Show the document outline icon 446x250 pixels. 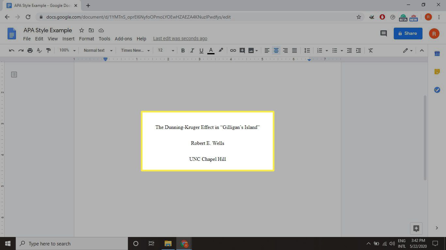coord(14,75)
